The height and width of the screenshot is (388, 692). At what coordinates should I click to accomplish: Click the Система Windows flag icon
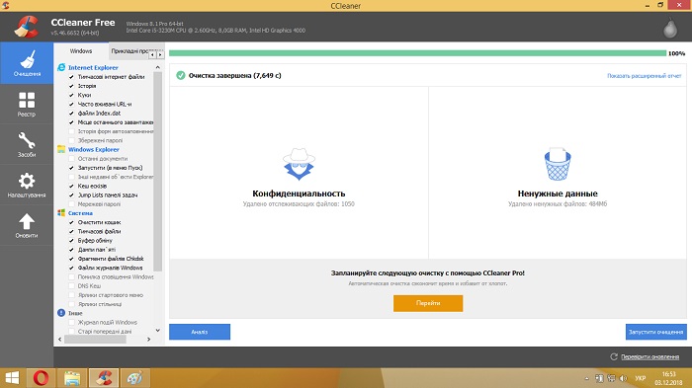(x=61, y=213)
